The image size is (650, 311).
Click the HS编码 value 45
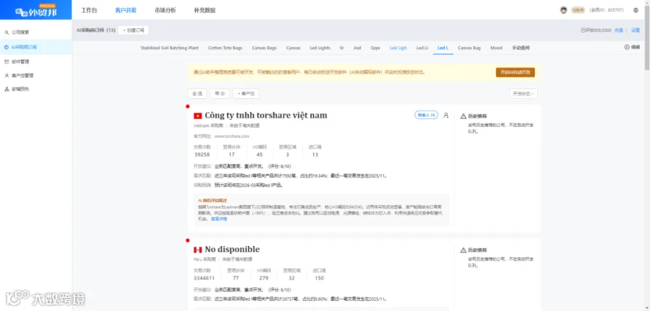[259, 154]
